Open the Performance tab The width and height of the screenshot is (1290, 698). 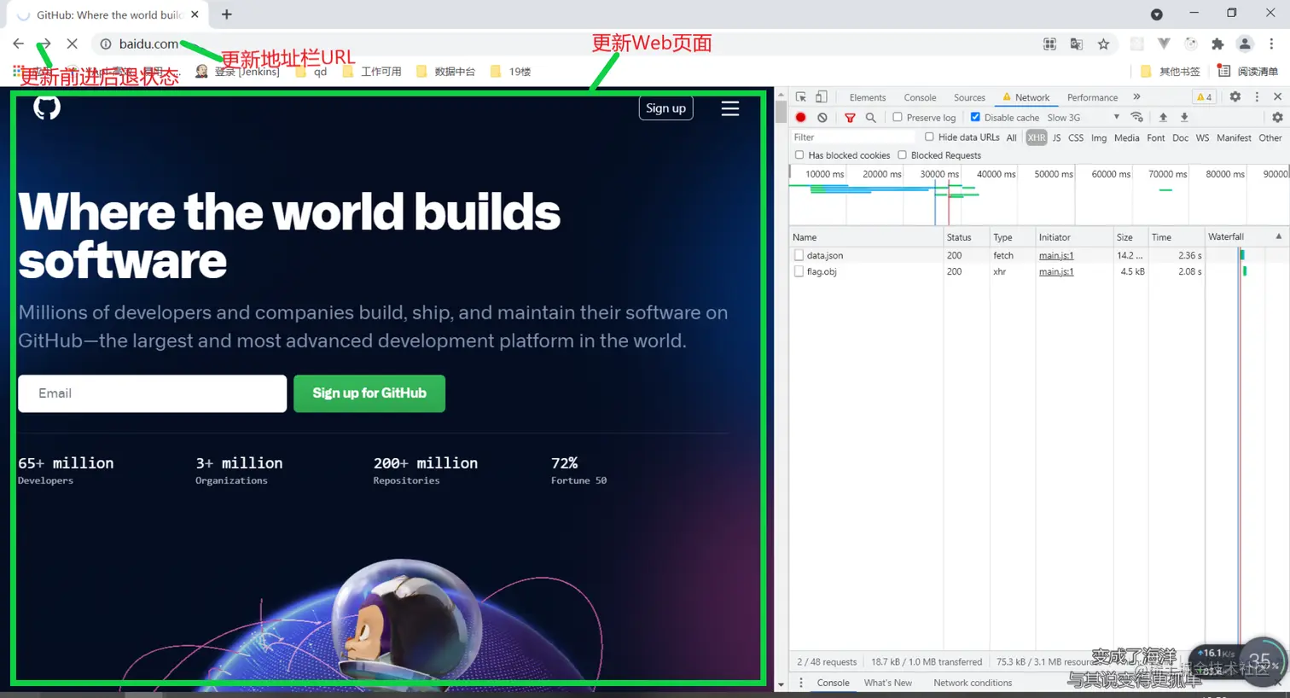1092,97
